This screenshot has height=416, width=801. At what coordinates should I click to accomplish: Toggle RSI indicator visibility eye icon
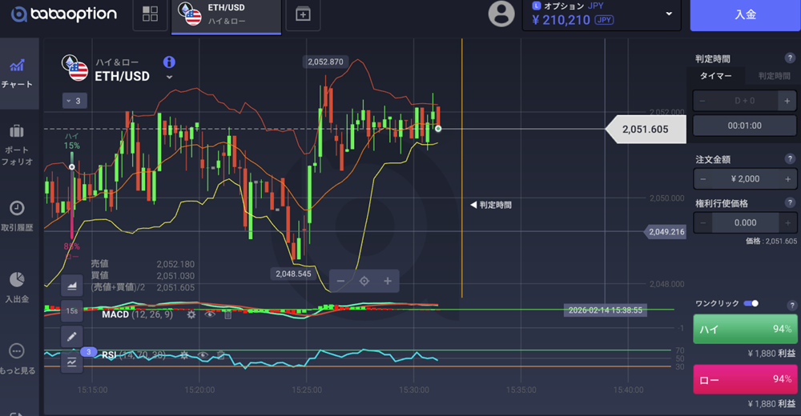(202, 354)
